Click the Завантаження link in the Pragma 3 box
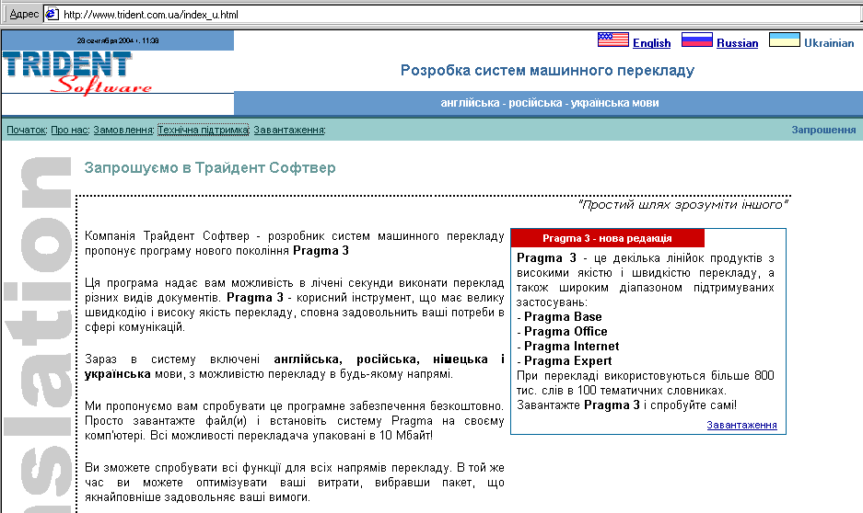Viewport: 863px width, 513px height. [741, 425]
